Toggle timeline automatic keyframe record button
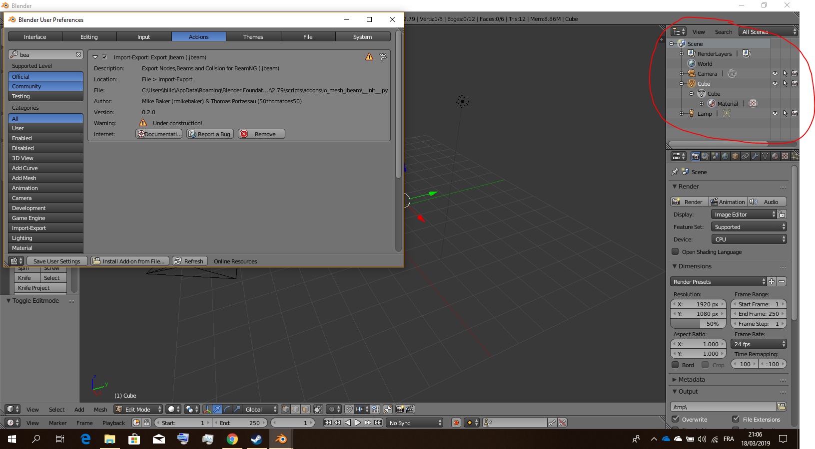This screenshot has width=815, height=449. click(456, 423)
